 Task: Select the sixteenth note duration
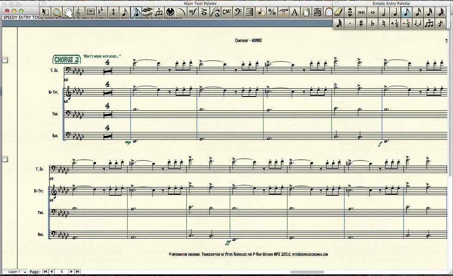tap(418, 12)
